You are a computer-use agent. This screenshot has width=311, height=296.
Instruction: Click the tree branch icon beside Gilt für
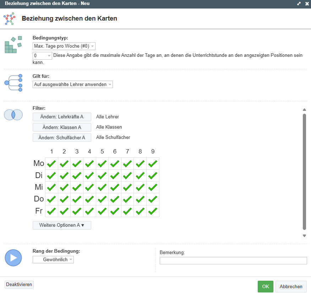coord(13,83)
